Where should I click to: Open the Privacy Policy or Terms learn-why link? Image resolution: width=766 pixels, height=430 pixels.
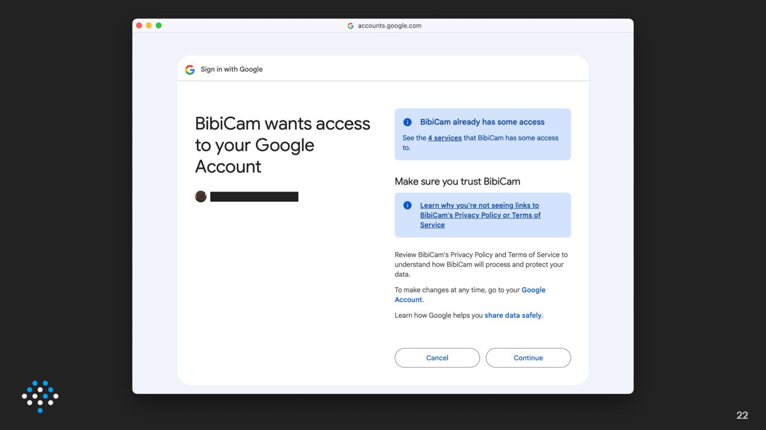tap(480, 215)
